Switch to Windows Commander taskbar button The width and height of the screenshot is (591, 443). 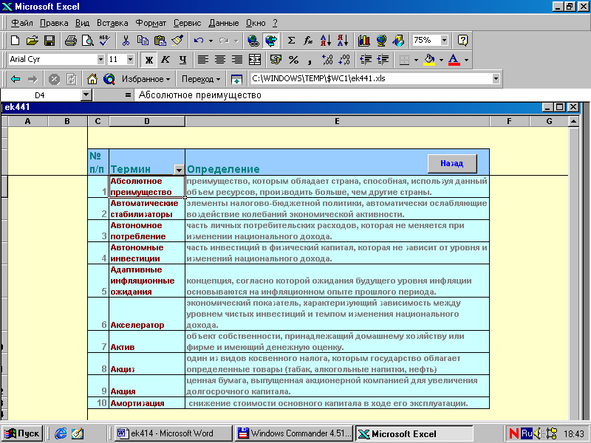(294, 433)
